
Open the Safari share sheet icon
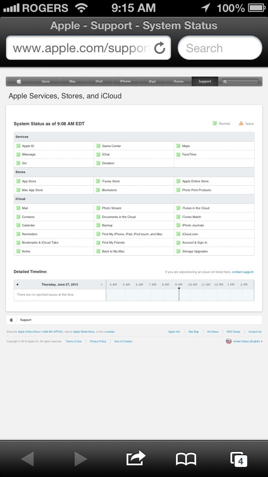136,458
